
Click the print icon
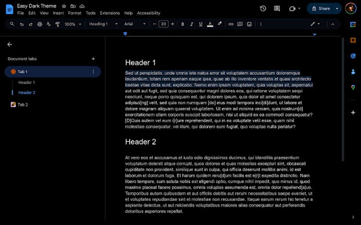[x=39, y=24]
